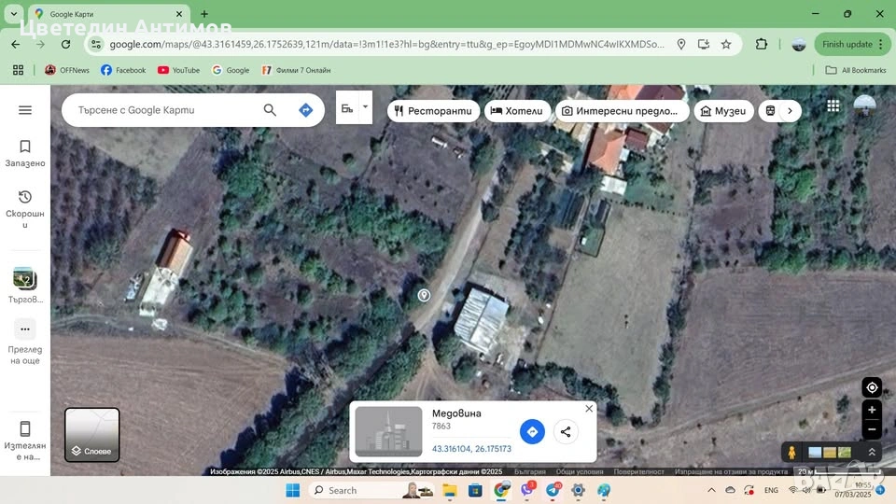Zoom out the map with minus button
The height and width of the screenshot is (504, 896).
pyautogui.click(x=872, y=430)
